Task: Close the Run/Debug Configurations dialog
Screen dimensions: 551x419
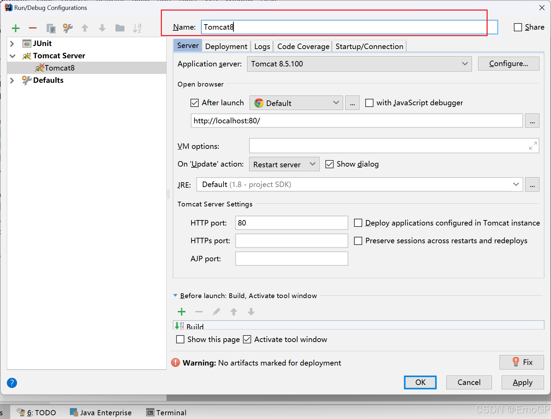Action: (542, 7)
